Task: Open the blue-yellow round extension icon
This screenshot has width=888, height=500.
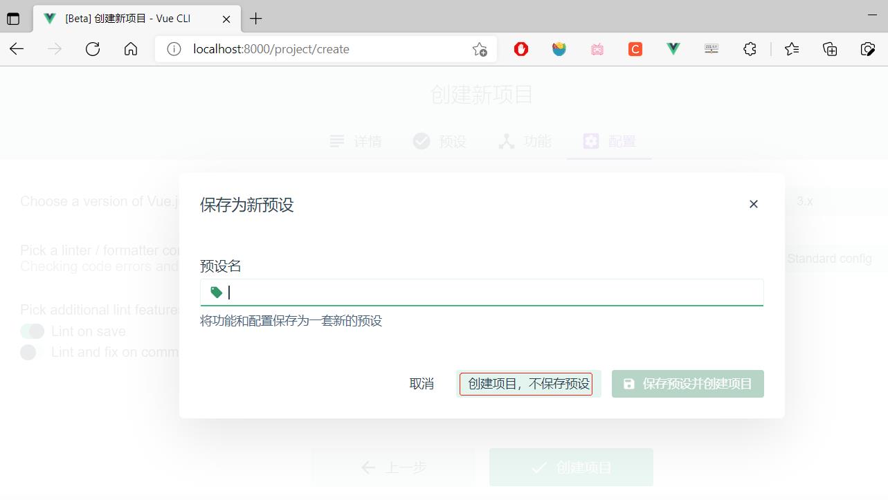Action: 559,49
